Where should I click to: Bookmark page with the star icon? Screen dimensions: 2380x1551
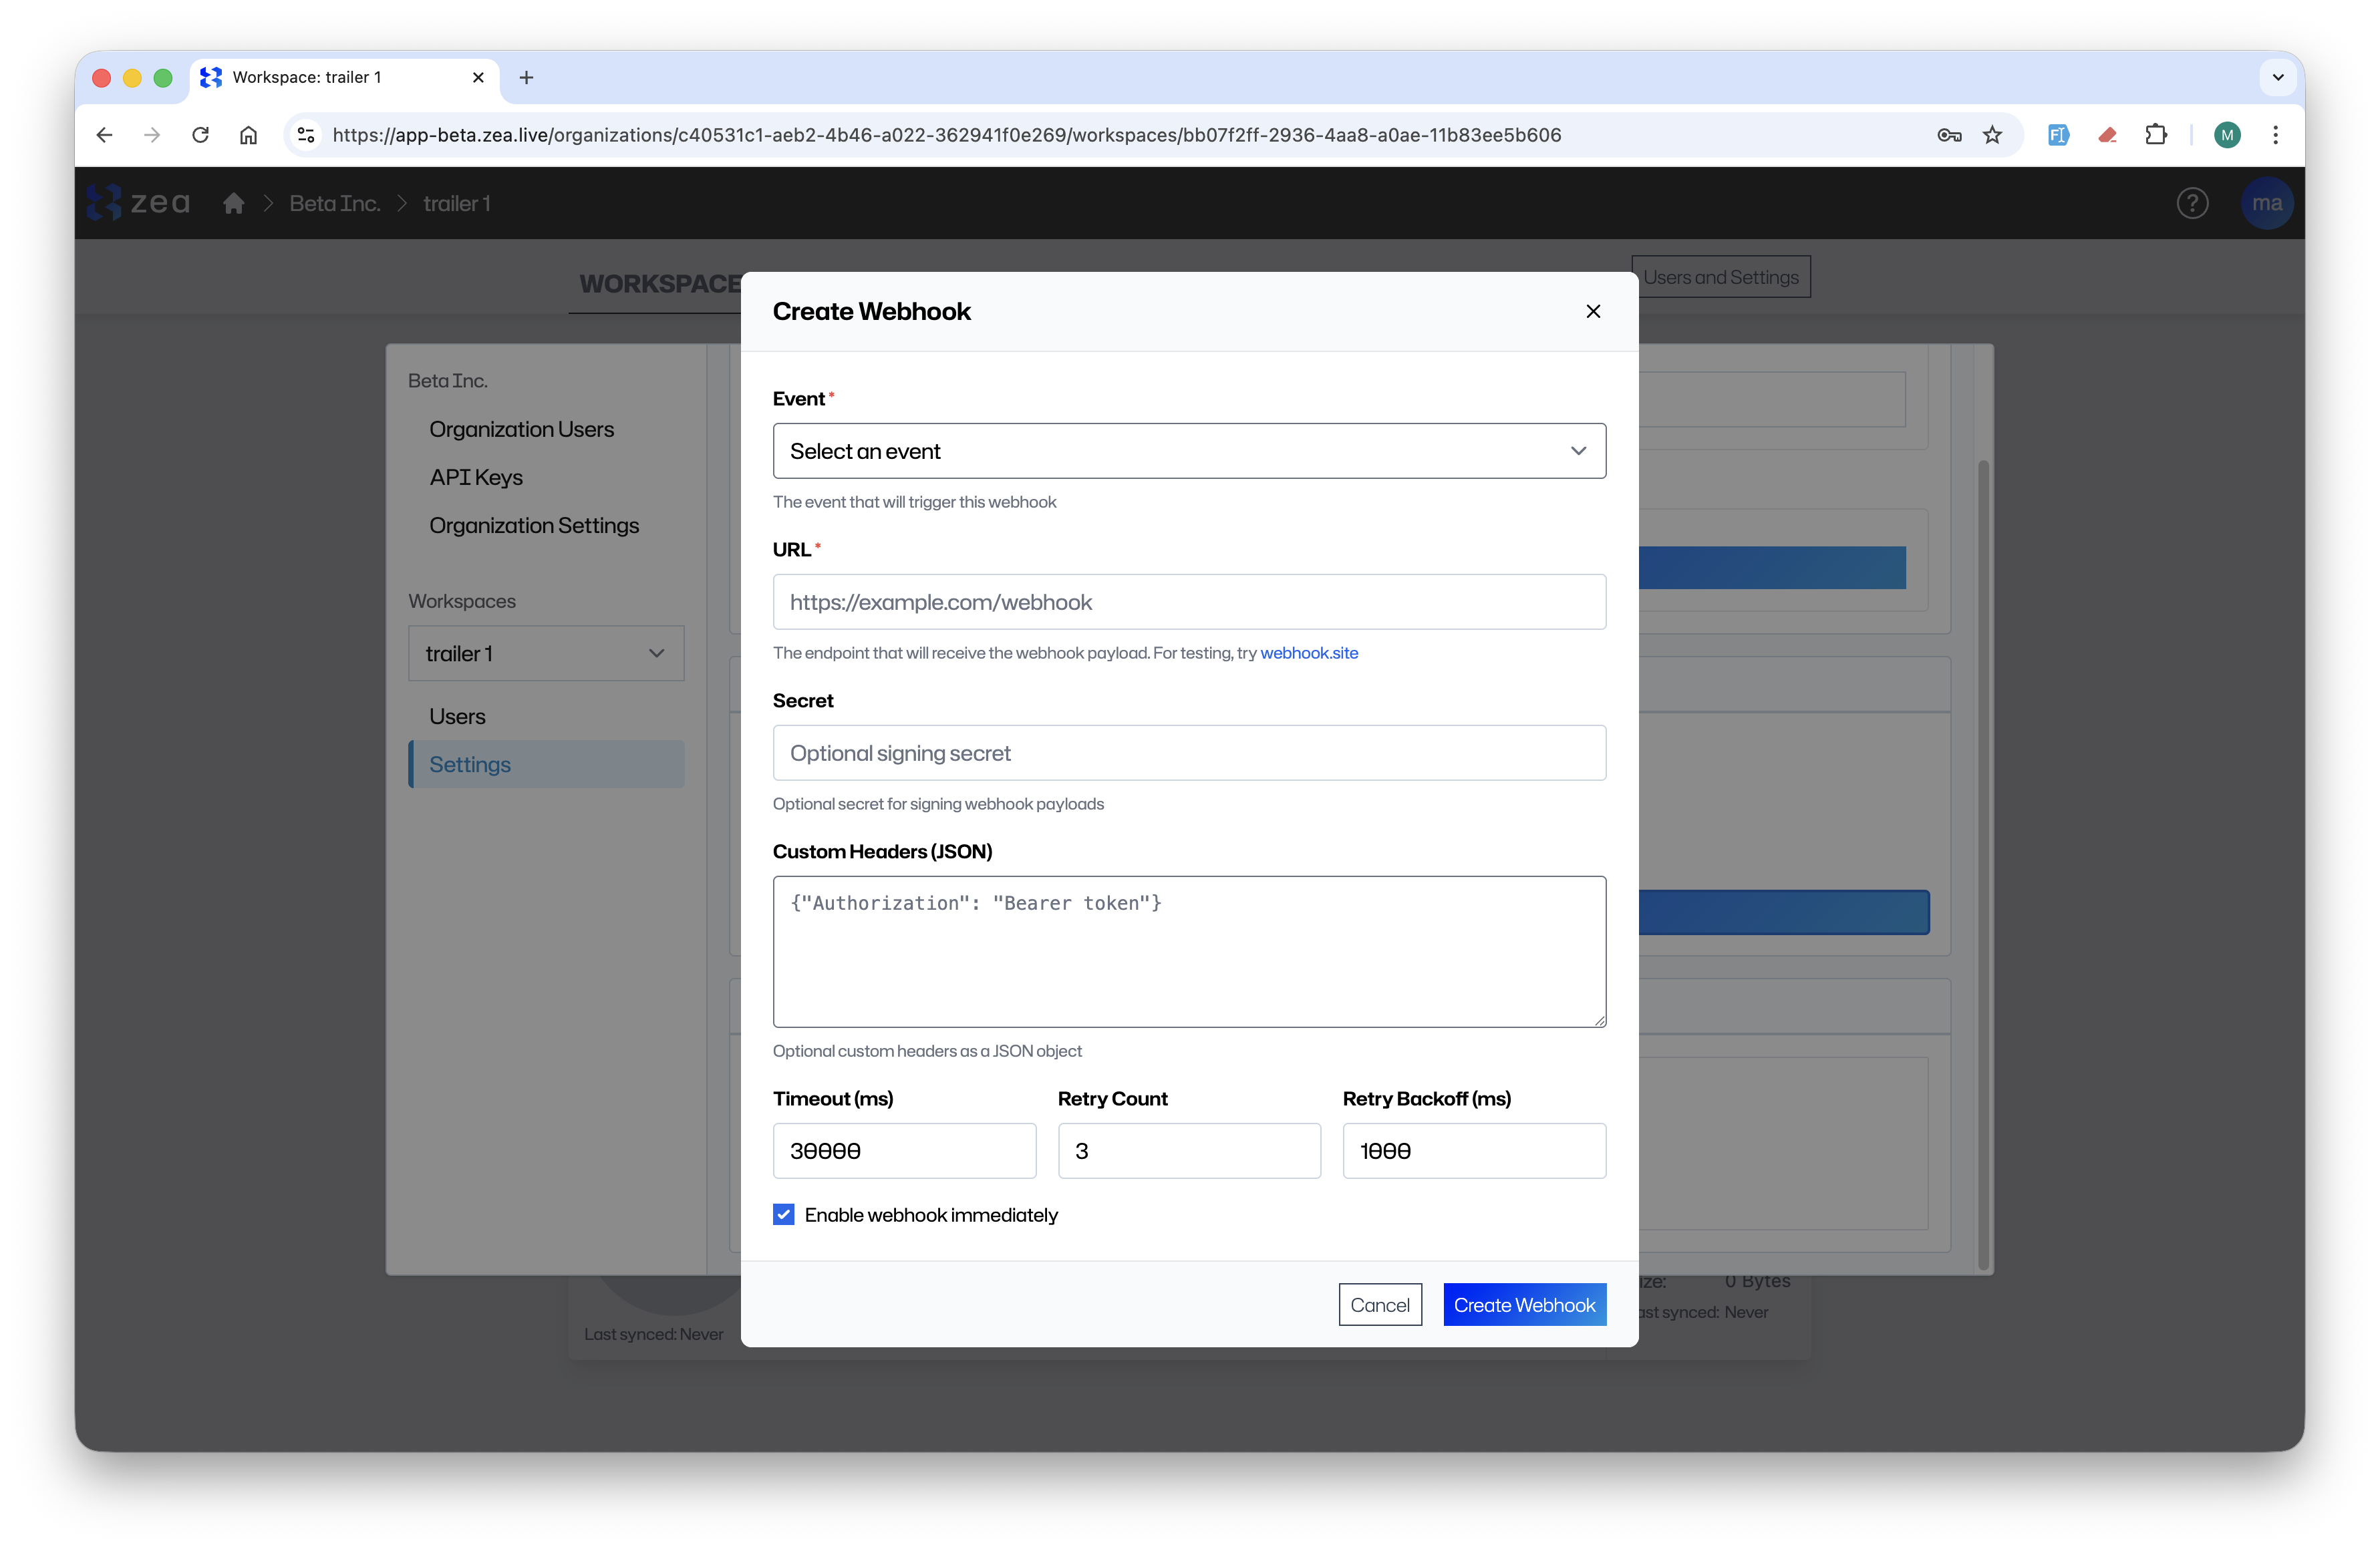click(1992, 135)
